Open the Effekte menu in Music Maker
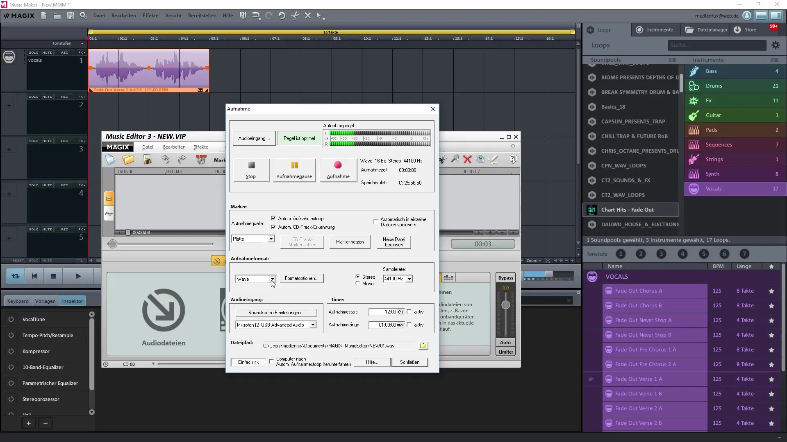The height and width of the screenshot is (442, 787). (150, 16)
